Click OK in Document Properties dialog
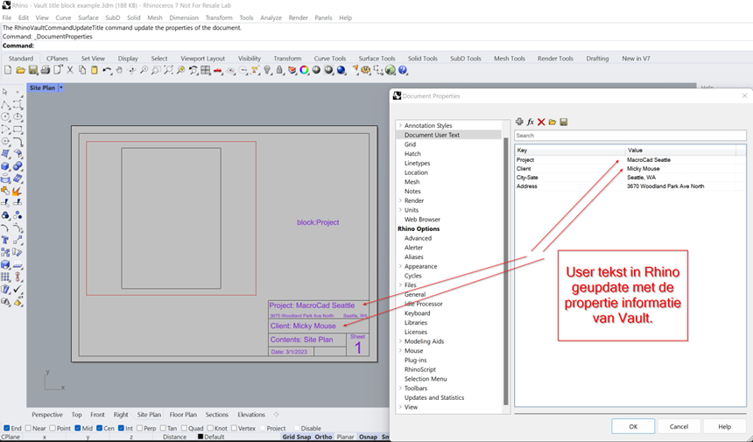The image size is (753, 442). [633, 426]
